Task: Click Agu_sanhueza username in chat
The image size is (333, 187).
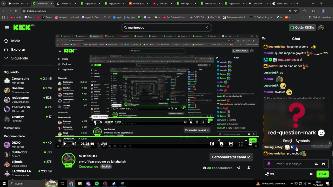Action: (288, 59)
